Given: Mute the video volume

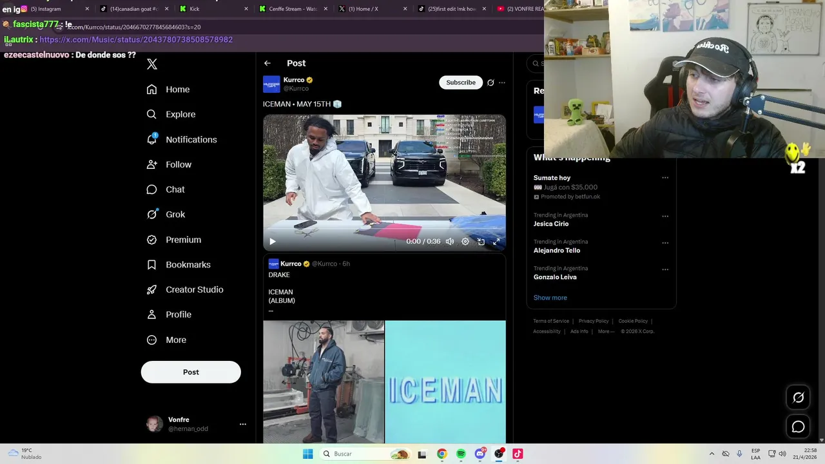Looking at the screenshot, I should (x=450, y=242).
